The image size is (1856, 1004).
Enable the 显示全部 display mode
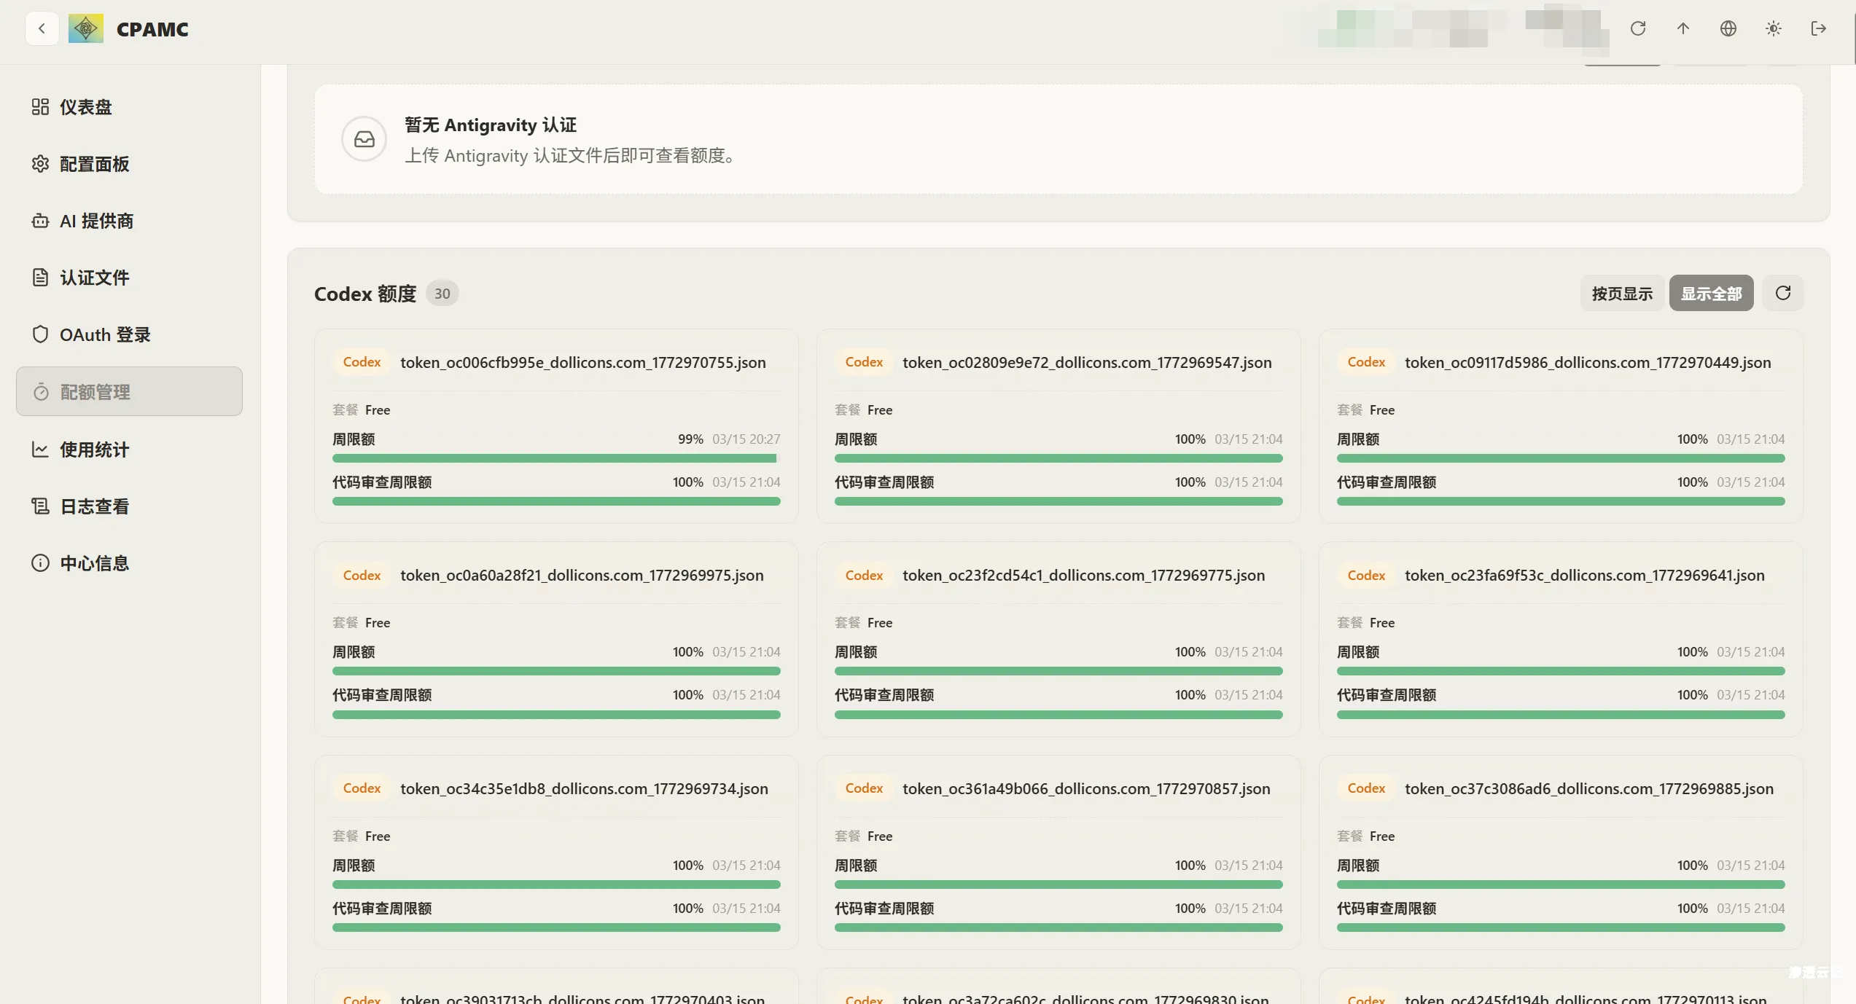click(1711, 293)
